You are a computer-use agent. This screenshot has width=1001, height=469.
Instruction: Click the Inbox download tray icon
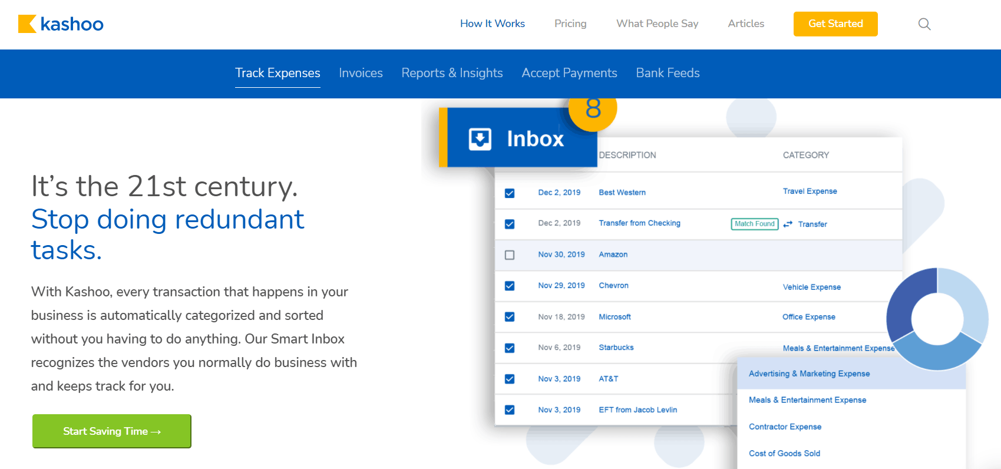tap(480, 139)
